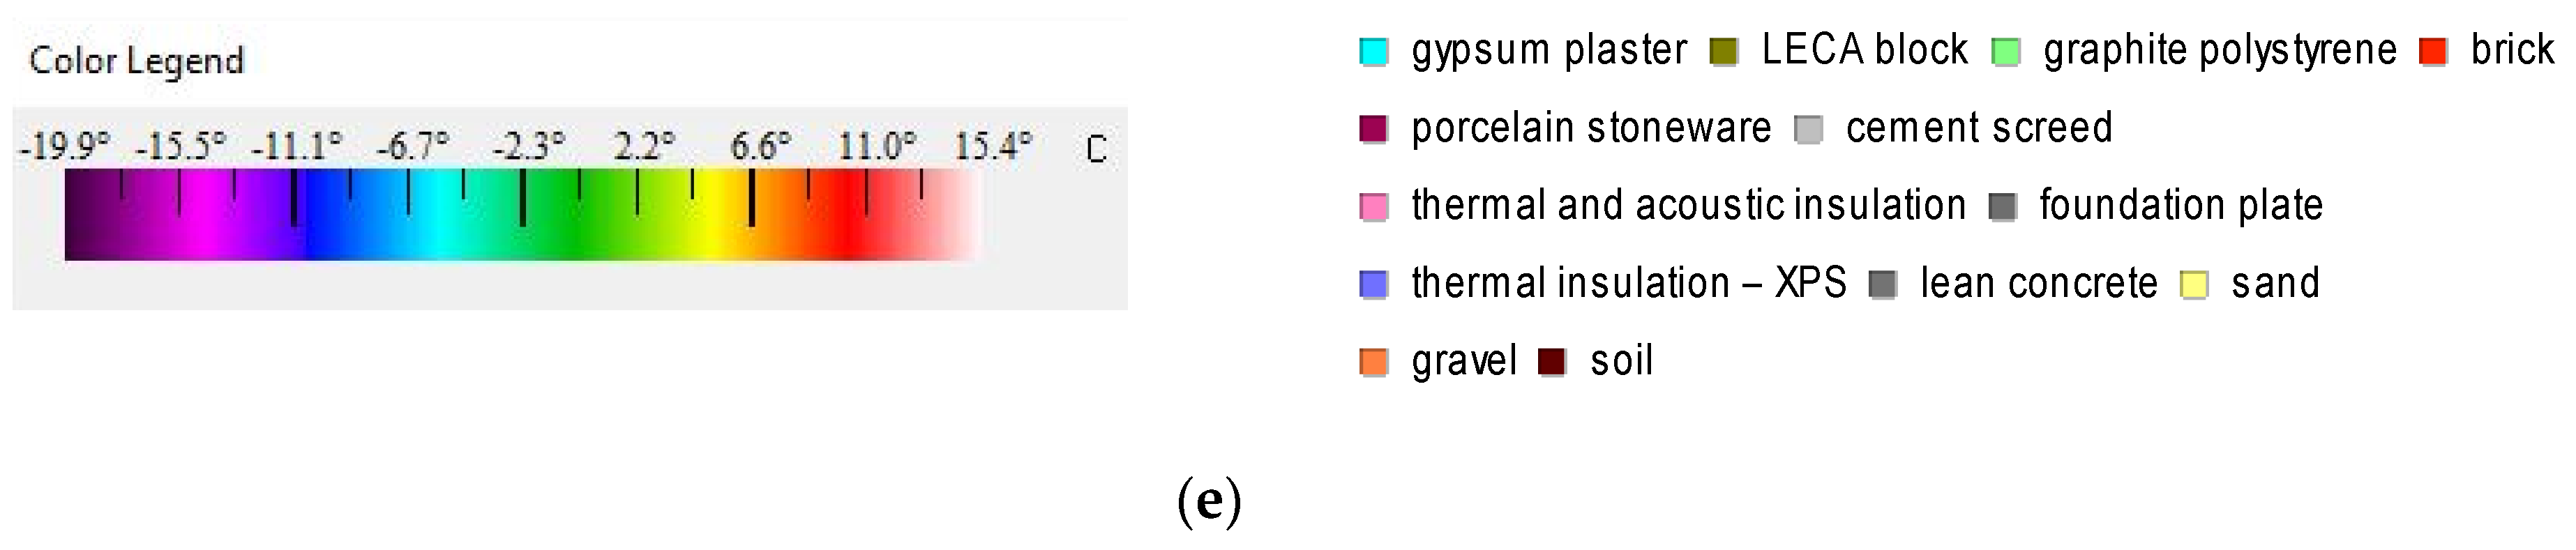Click the green graphite polystyrene swatch
The image size is (2576, 550).
[2005, 51]
